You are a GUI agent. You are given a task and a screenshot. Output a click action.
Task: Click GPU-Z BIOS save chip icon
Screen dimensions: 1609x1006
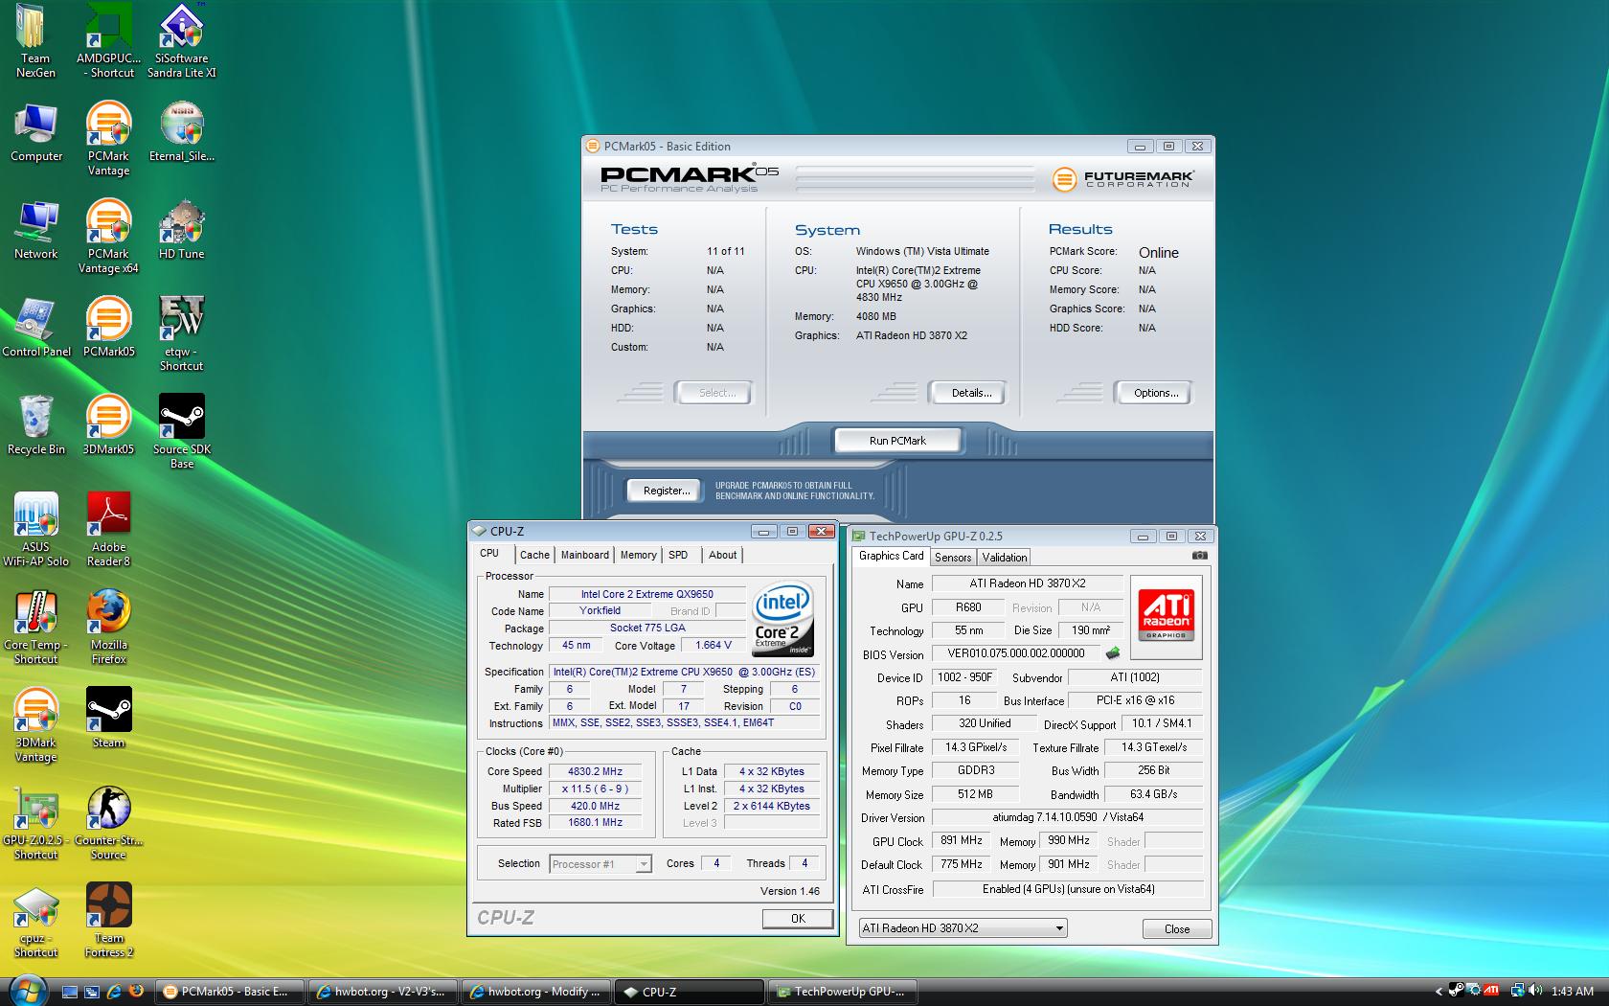1113,654
